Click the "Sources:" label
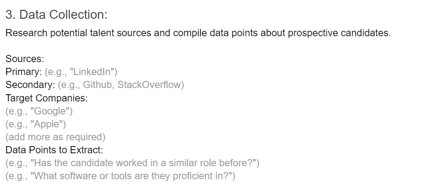Viewport: 426px width, 189px height. click(x=25, y=59)
